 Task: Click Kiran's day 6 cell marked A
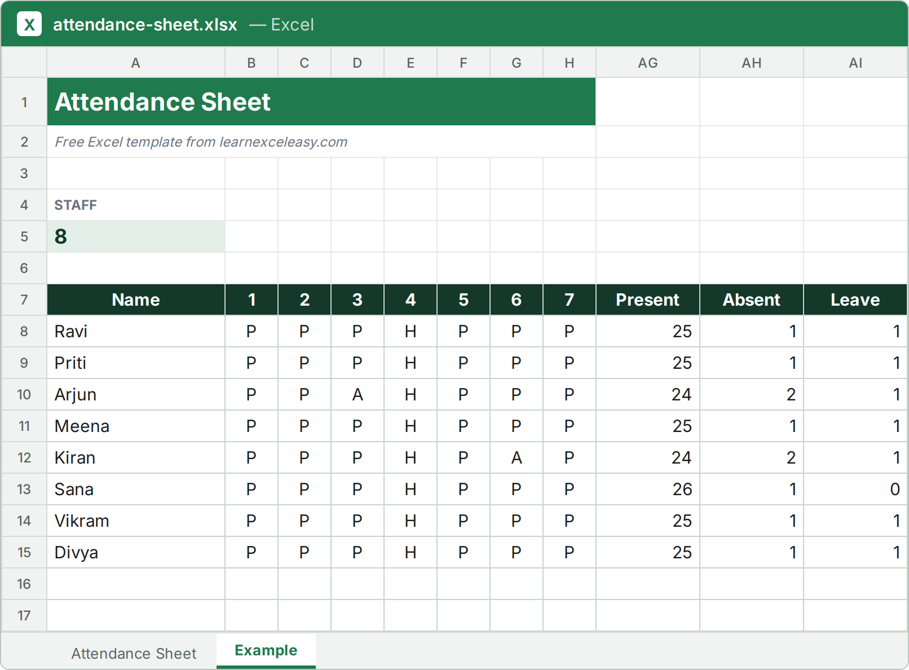pyautogui.click(x=517, y=457)
